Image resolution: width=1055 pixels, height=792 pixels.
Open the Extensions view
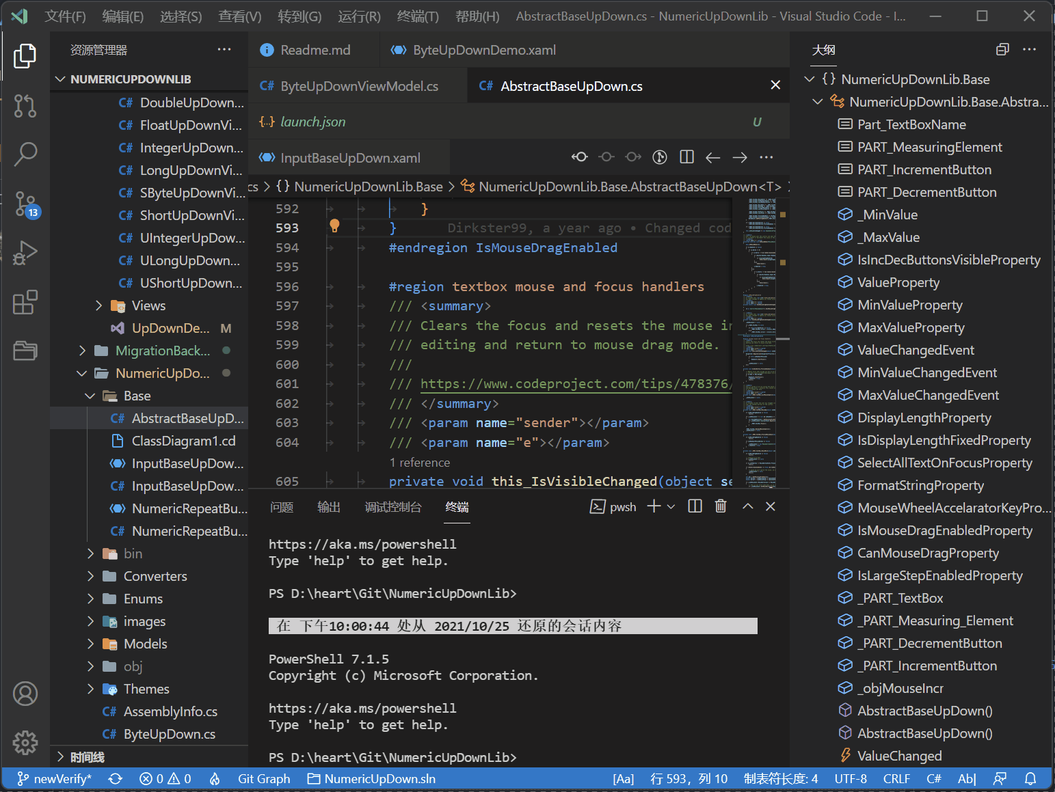coord(25,302)
